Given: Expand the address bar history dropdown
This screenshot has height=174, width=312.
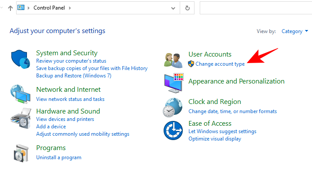Looking at the screenshot, I should coord(174,8).
